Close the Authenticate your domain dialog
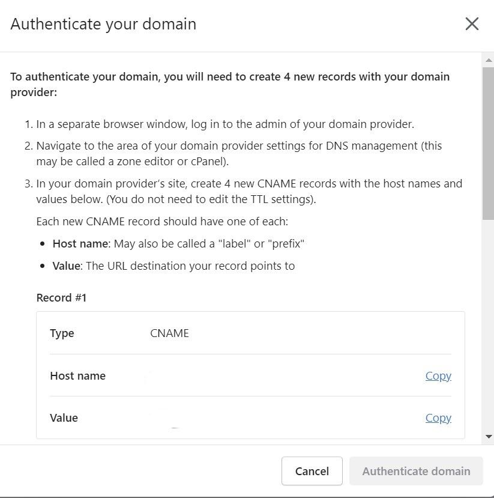 pos(472,24)
